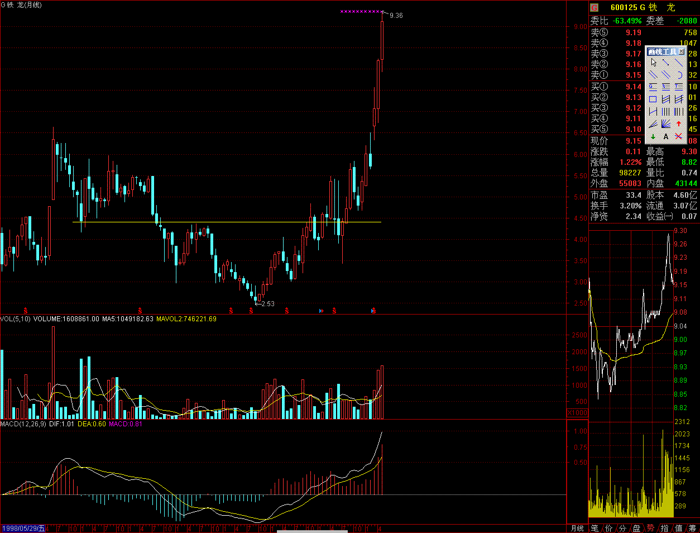Switch to the 指 tab
The width and height of the screenshot is (700, 533).
click(x=664, y=528)
